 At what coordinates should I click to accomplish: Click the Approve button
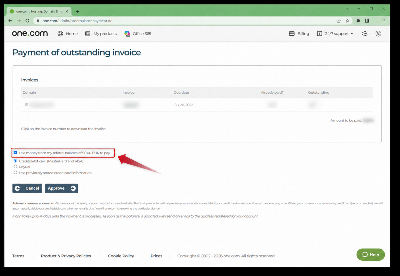[x=61, y=188]
